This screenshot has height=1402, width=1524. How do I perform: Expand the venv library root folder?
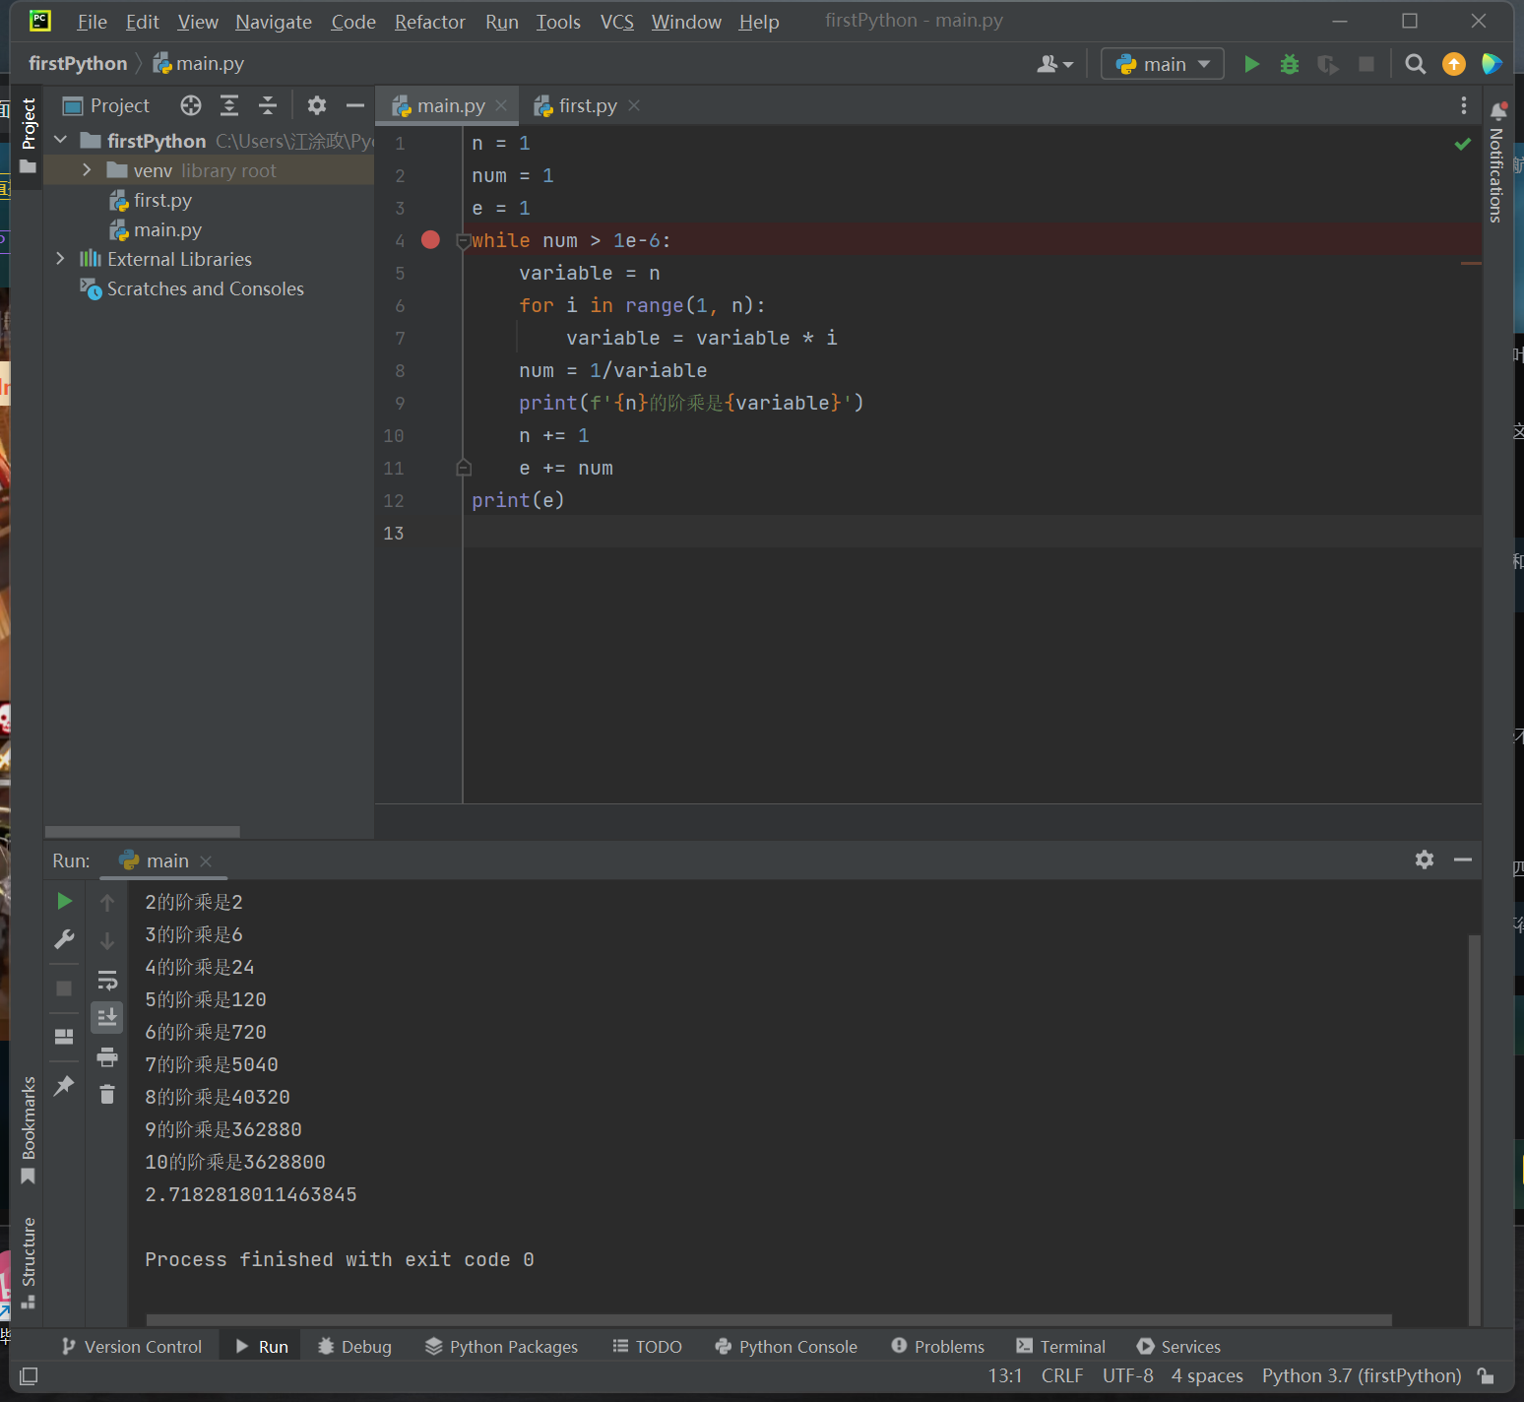[86, 169]
